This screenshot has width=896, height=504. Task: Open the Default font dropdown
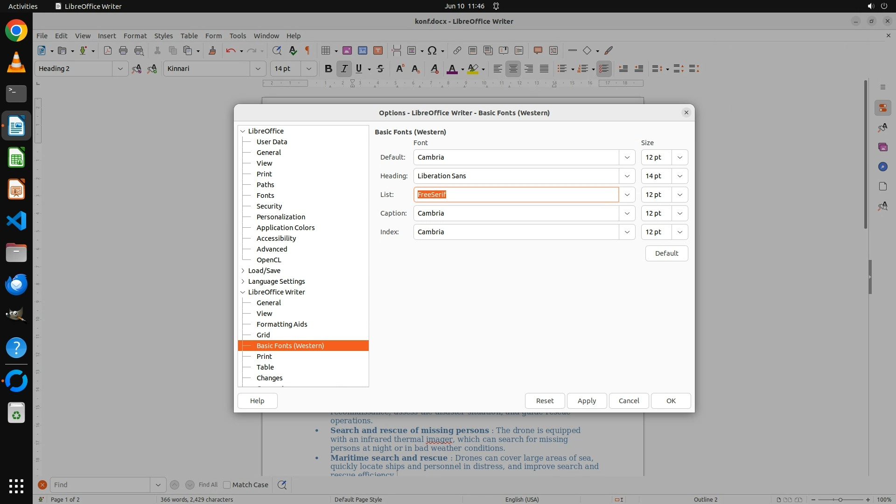[x=627, y=157]
